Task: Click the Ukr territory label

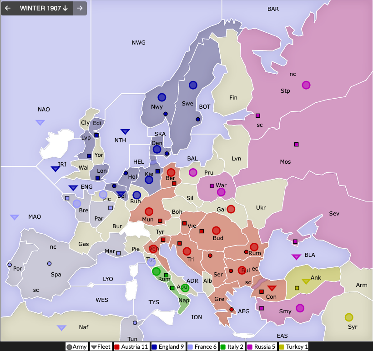Action: pos(261,208)
